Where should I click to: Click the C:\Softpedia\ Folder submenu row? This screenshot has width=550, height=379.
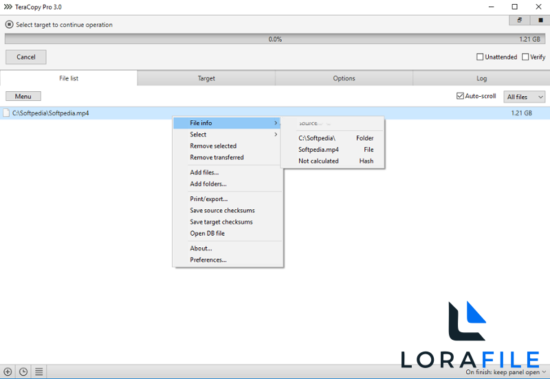[333, 138]
